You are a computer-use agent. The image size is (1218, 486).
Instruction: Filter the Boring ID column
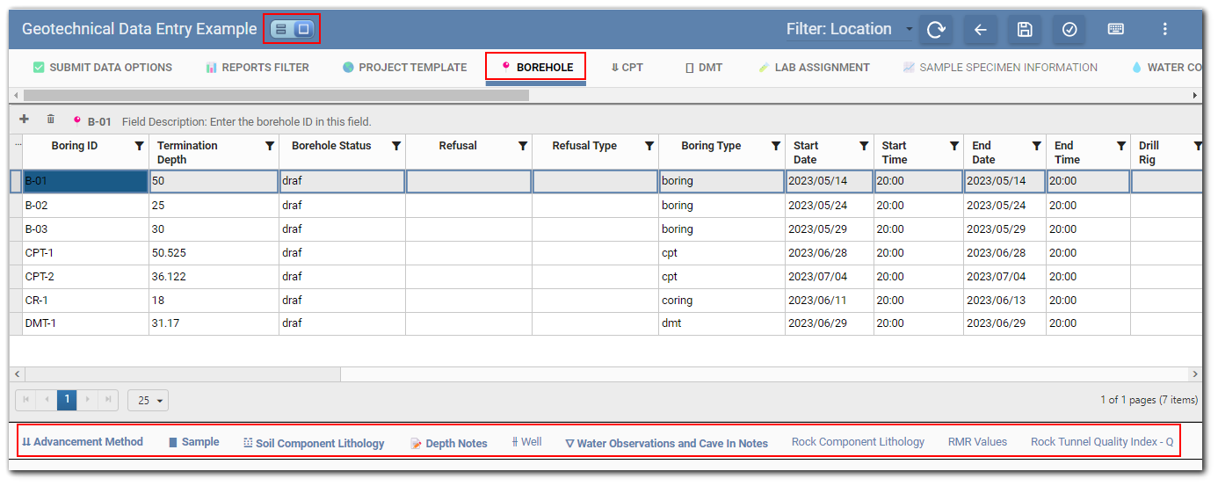tap(139, 146)
